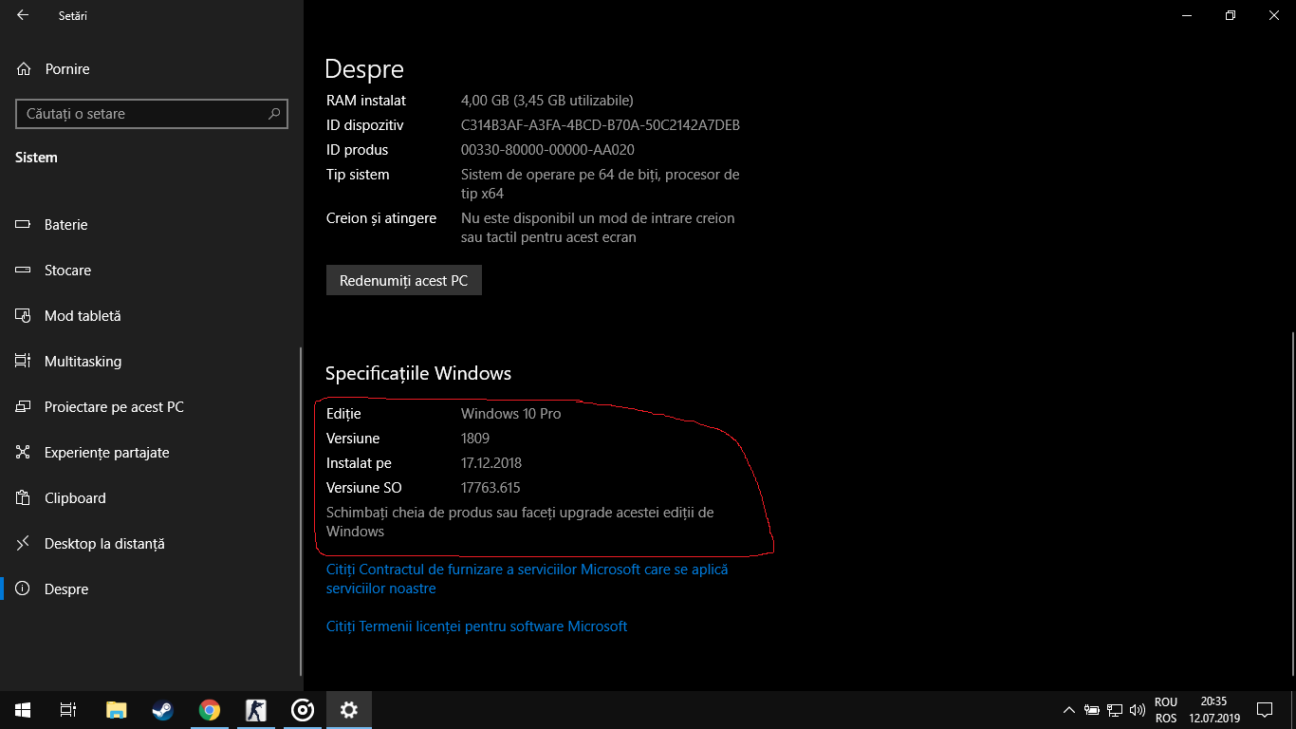Viewport: 1296px width, 729px height.
Task: Open Steam from the taskbar
Action: coord(162,710)
